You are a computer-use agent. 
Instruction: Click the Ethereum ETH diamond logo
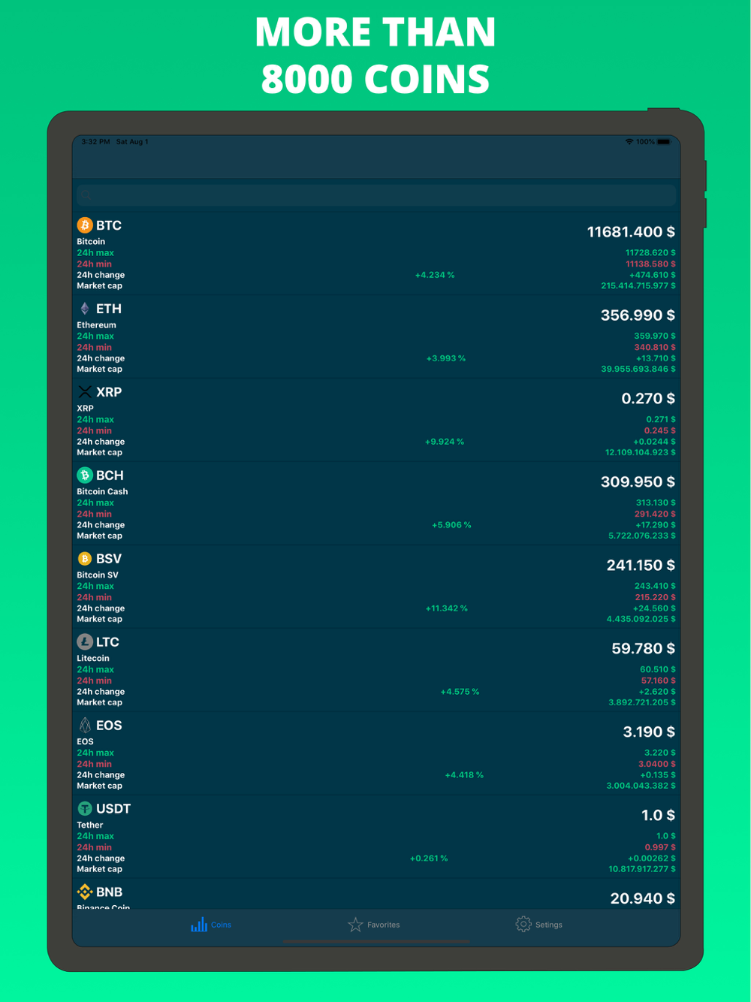point(85,309)
